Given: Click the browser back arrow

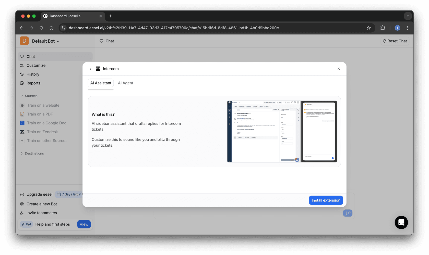Looking at the screenshot, I should tap(22, 28).
